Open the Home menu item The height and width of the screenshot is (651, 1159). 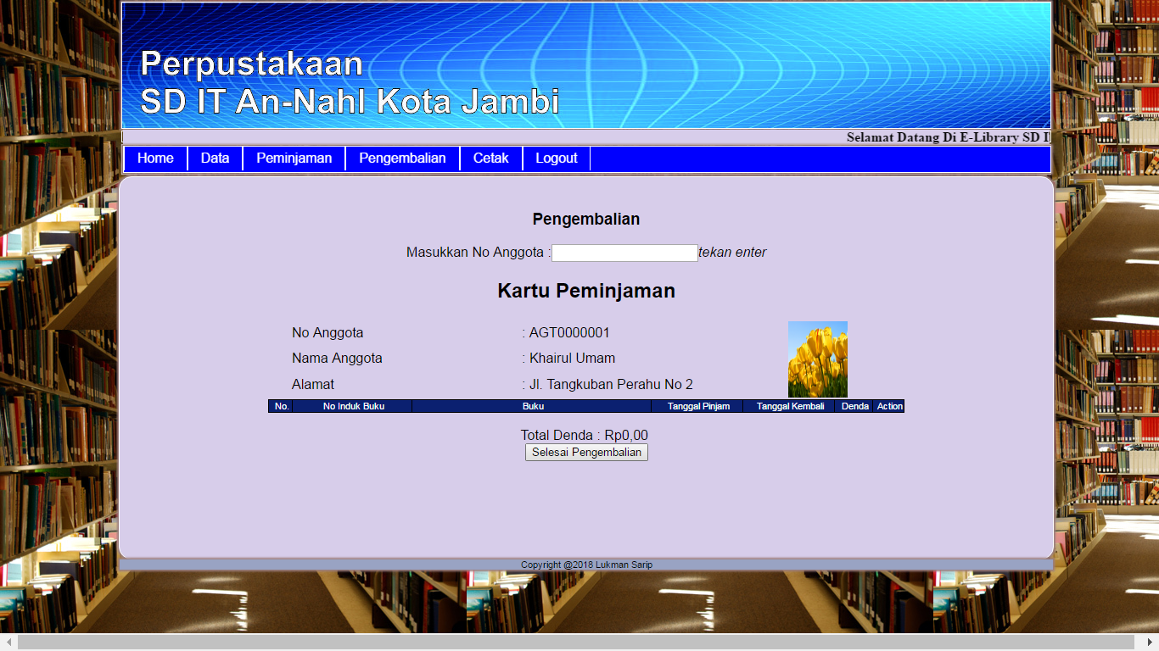point(155,159)
